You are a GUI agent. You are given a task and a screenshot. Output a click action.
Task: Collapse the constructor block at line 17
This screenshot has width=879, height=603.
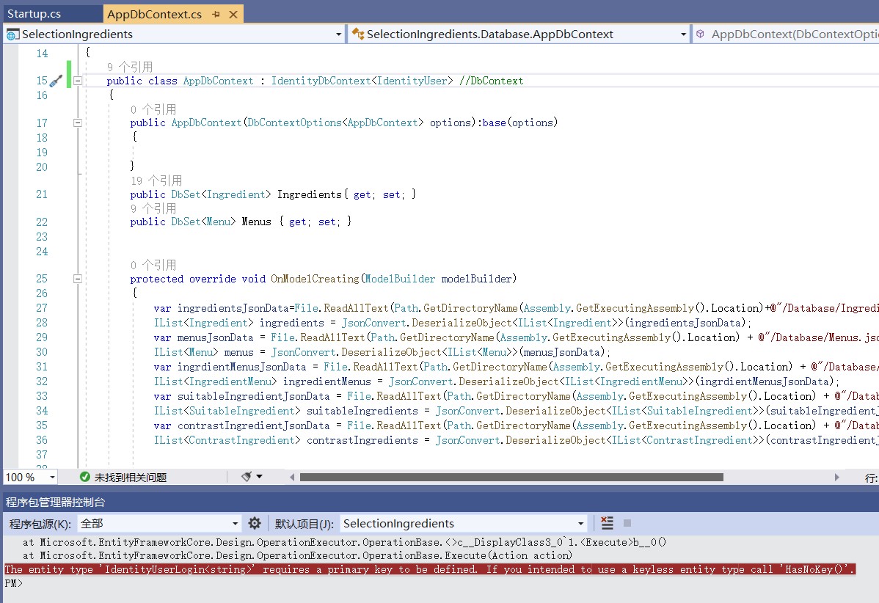point(78,123)
